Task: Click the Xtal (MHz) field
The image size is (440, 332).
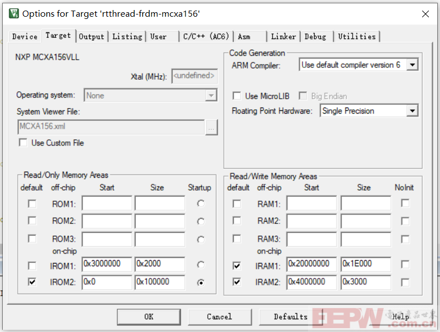Action: pyautogui.click(x=194, y=76)
